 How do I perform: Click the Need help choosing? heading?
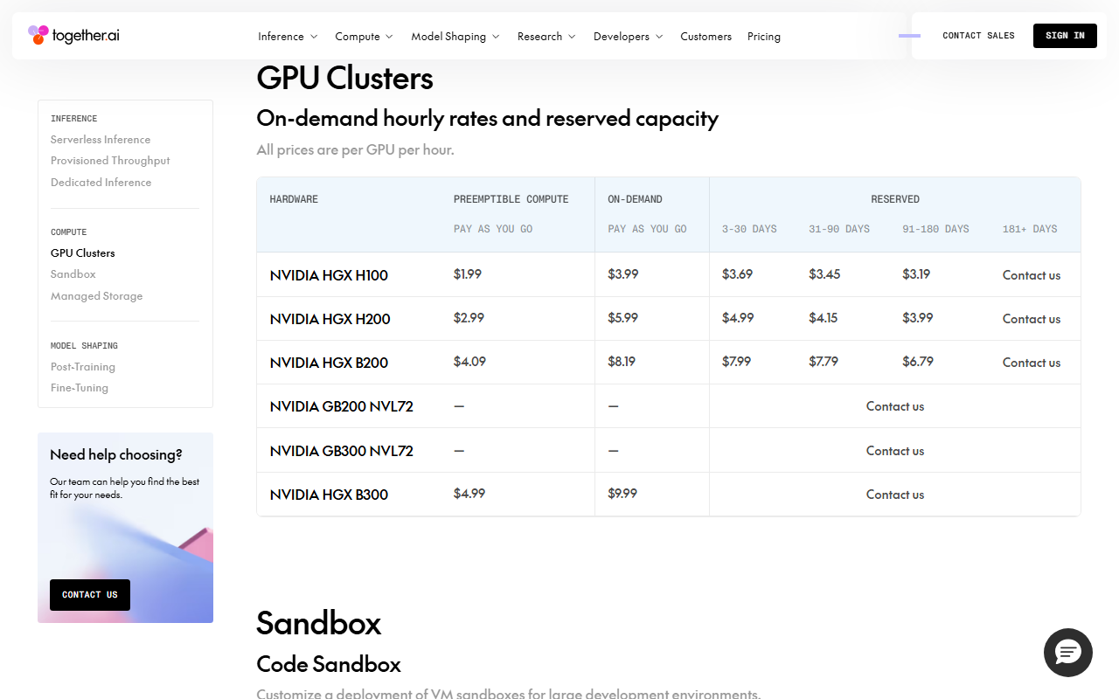116,454
